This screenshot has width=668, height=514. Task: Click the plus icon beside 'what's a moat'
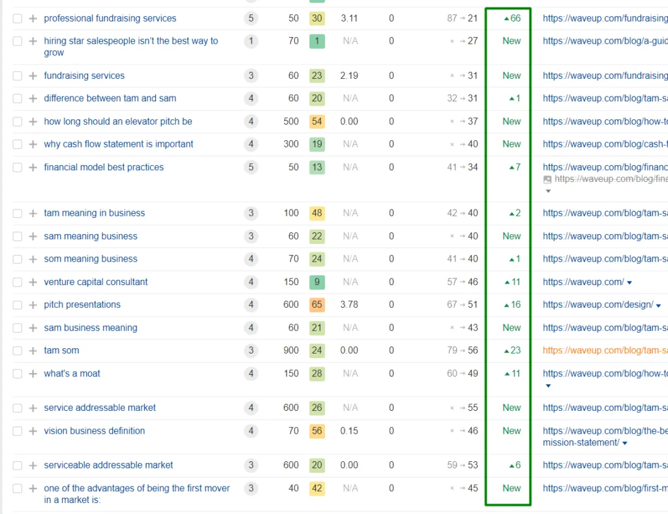[33, 374]
